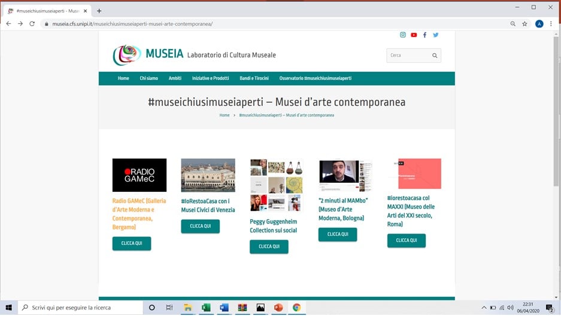Open WinRAR icon on taskbar

(242, 308)
